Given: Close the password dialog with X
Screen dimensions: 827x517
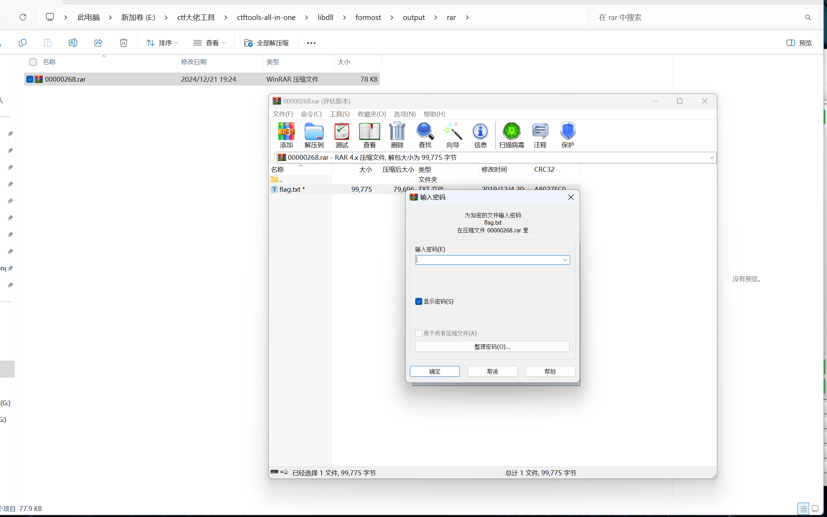Looking at the screenshot, I should [x=571, y=197].
